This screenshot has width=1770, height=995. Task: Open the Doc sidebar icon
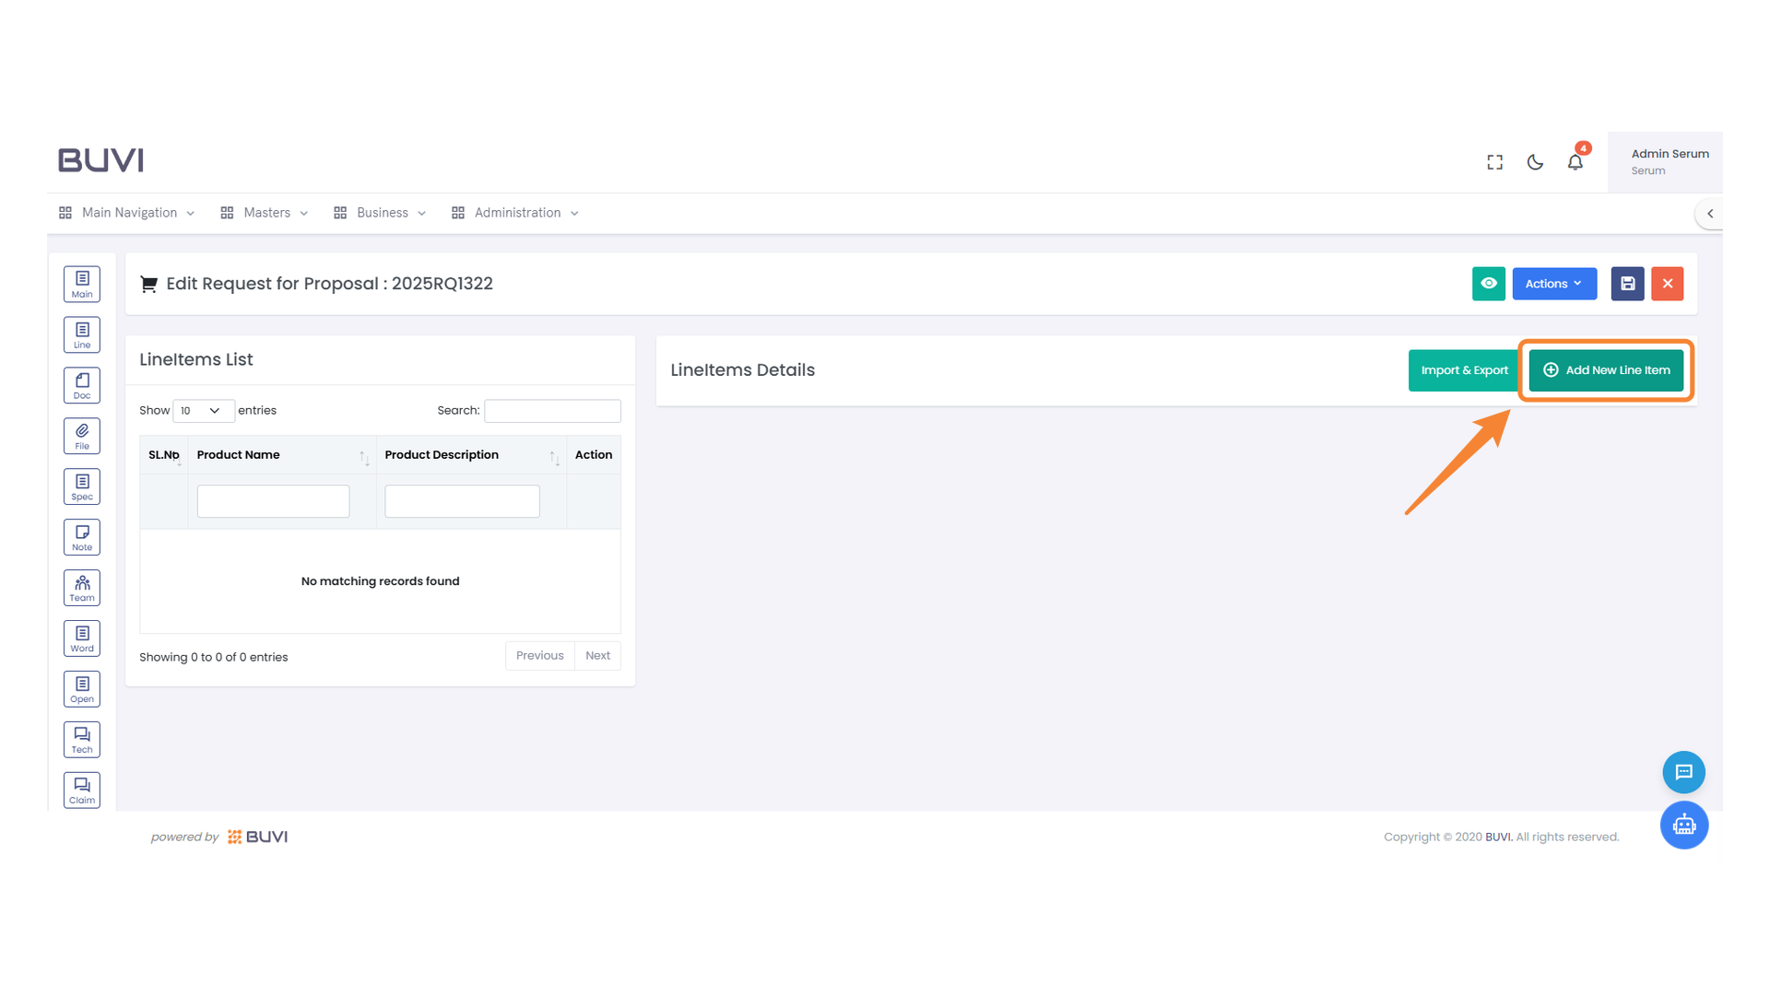coord(82,385)
